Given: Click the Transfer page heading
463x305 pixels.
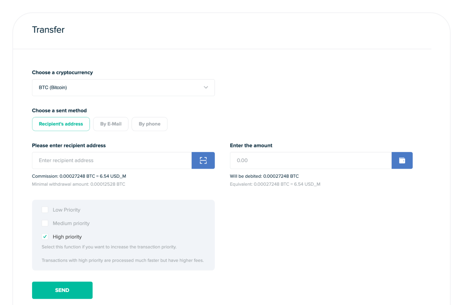Looking at the screenshot, I should tap(48, 30).
